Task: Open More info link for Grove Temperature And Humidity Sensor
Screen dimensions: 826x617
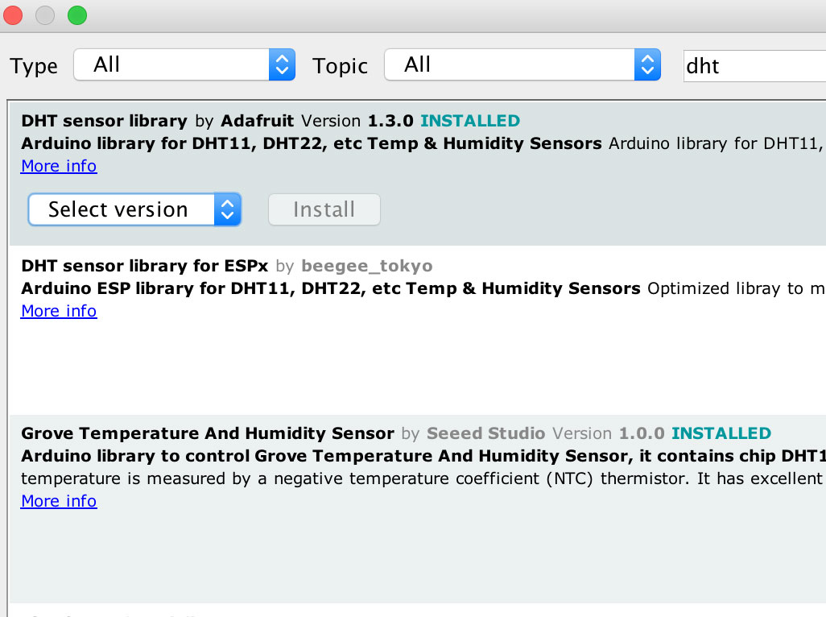Action: [x=59, y=501]
